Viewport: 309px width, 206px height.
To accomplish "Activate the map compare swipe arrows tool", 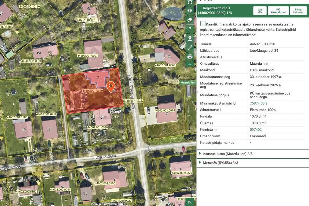I will (x=190, y=10).
